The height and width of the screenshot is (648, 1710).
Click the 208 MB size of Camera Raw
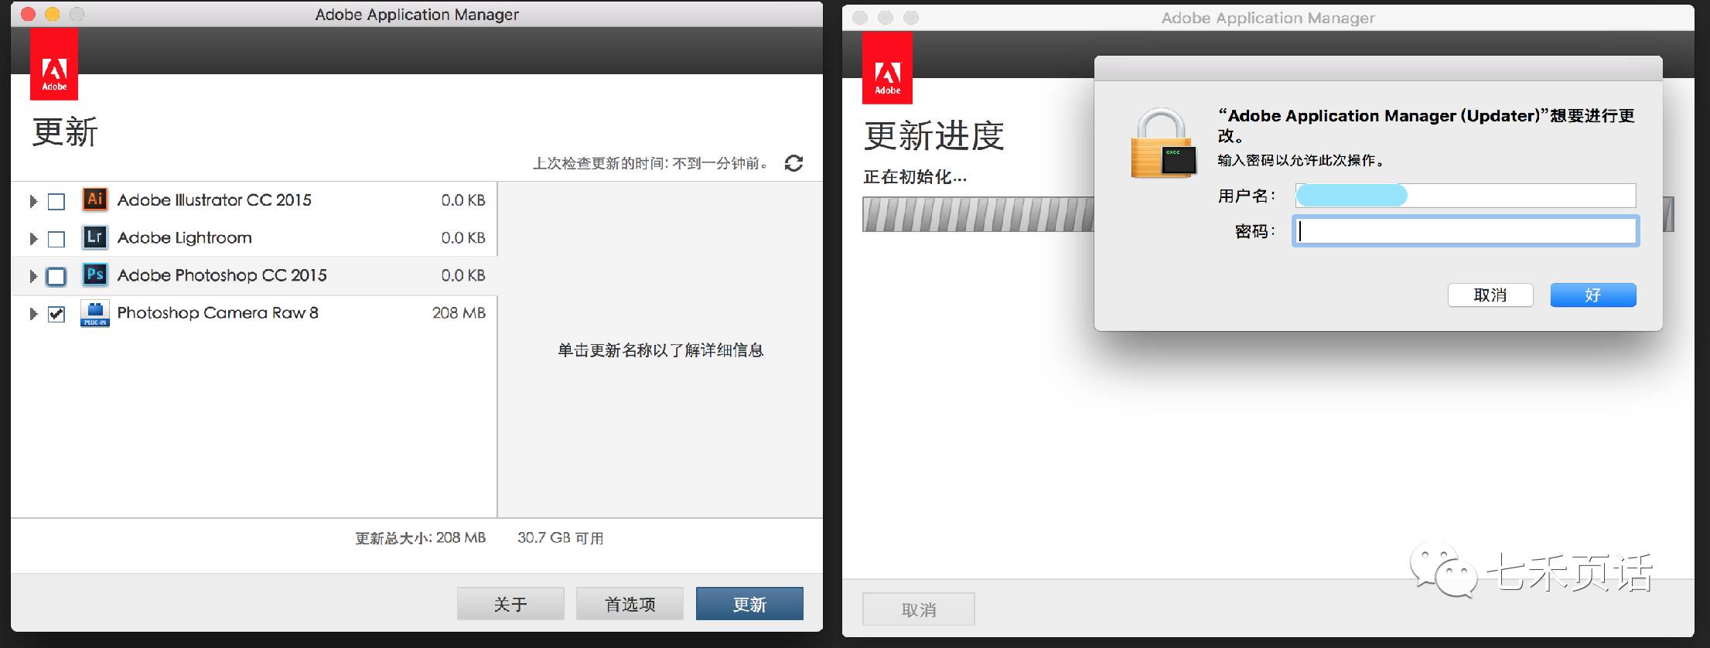tap(459, 313)
